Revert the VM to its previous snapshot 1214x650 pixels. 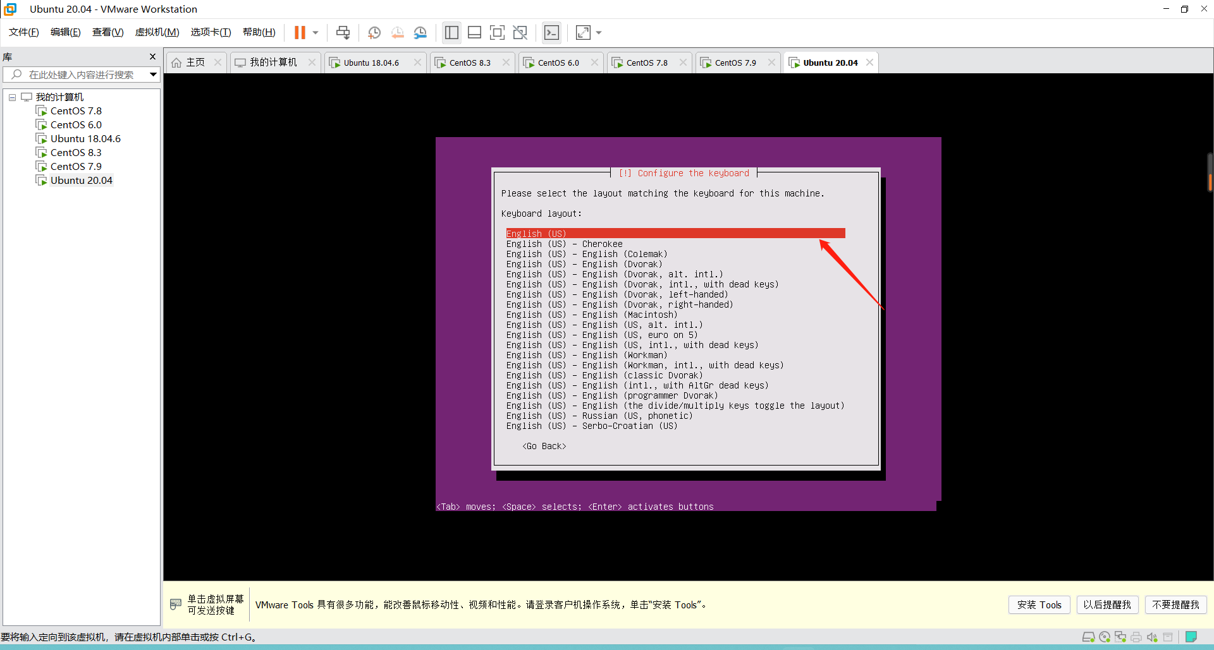[397, 33]
